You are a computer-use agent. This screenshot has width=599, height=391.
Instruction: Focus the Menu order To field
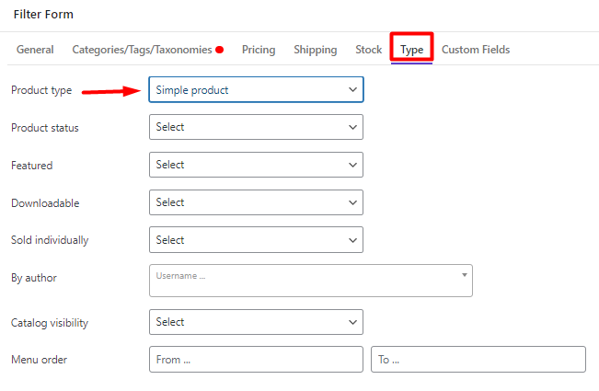pos(478,360)
